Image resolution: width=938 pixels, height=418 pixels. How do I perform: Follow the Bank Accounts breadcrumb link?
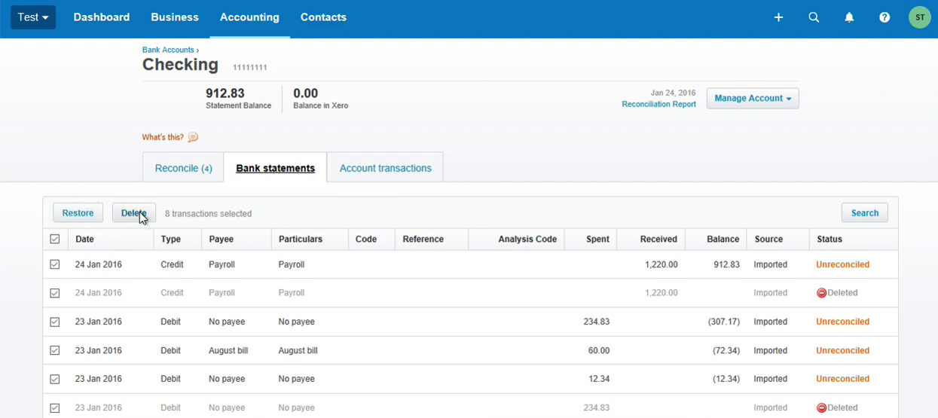click(x=168, y=50)
